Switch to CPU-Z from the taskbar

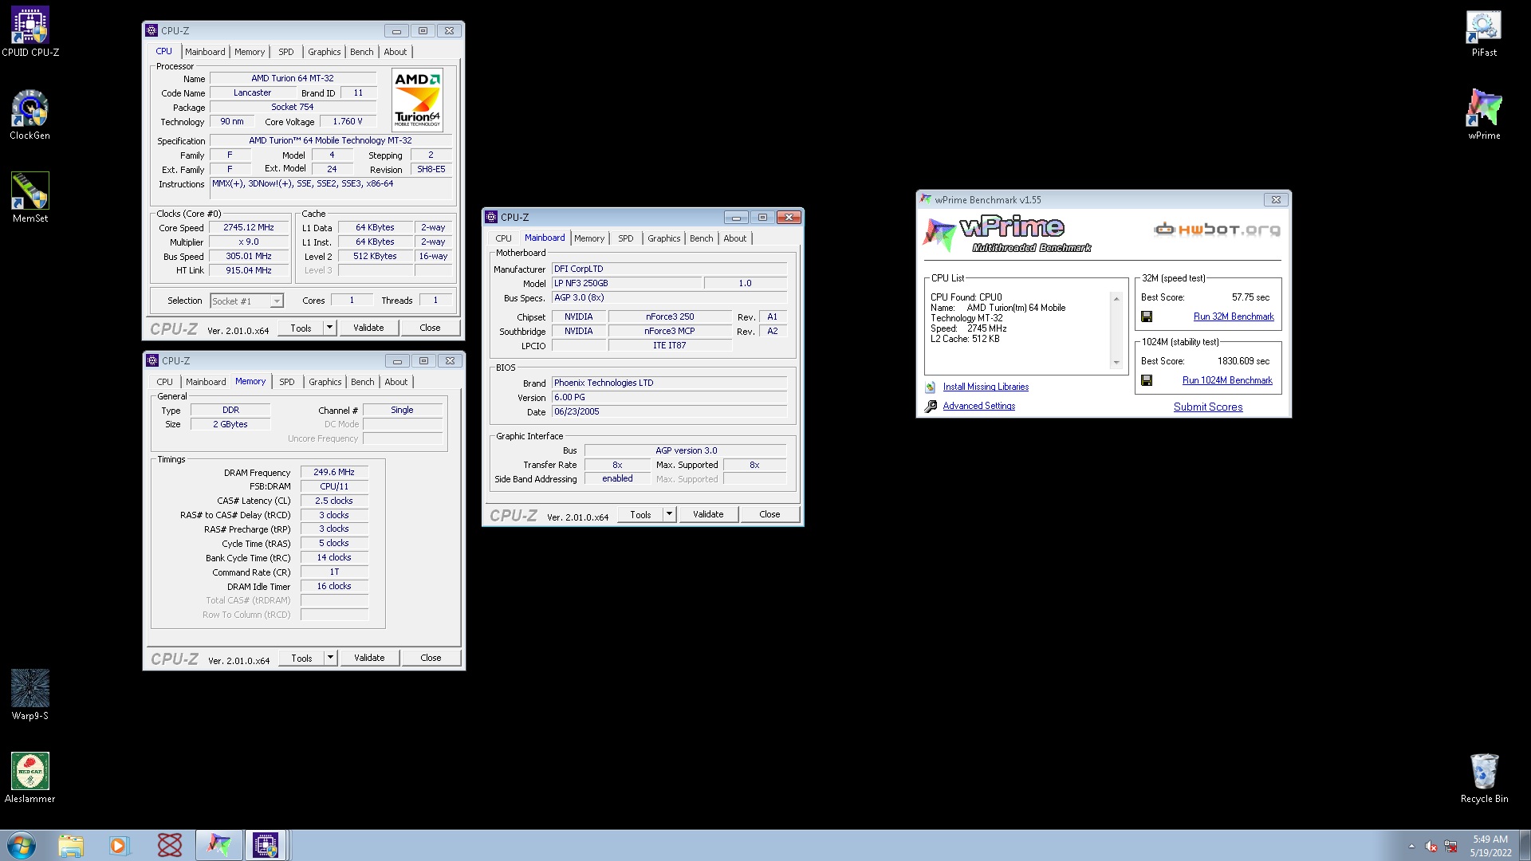tap(266, 845)
